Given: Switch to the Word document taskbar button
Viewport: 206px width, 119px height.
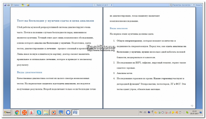Looking at the screenshot, I should tap(76, 113).
